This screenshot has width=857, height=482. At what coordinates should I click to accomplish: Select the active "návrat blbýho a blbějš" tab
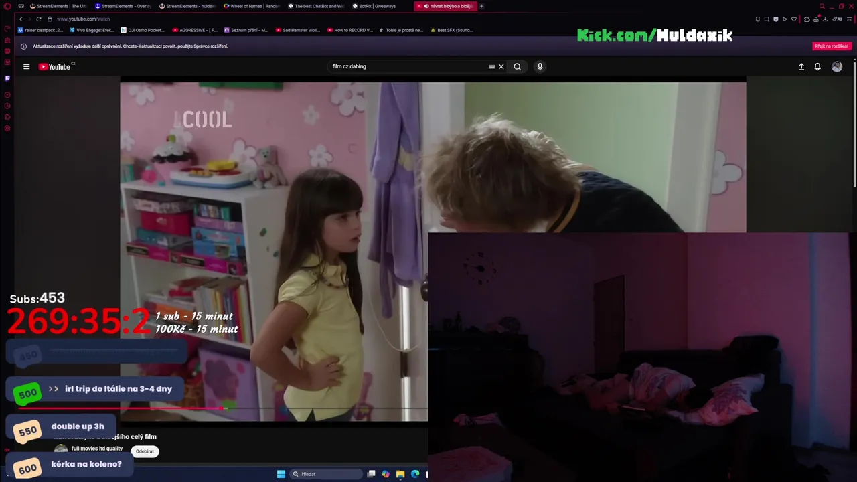[x=445, y=6]
